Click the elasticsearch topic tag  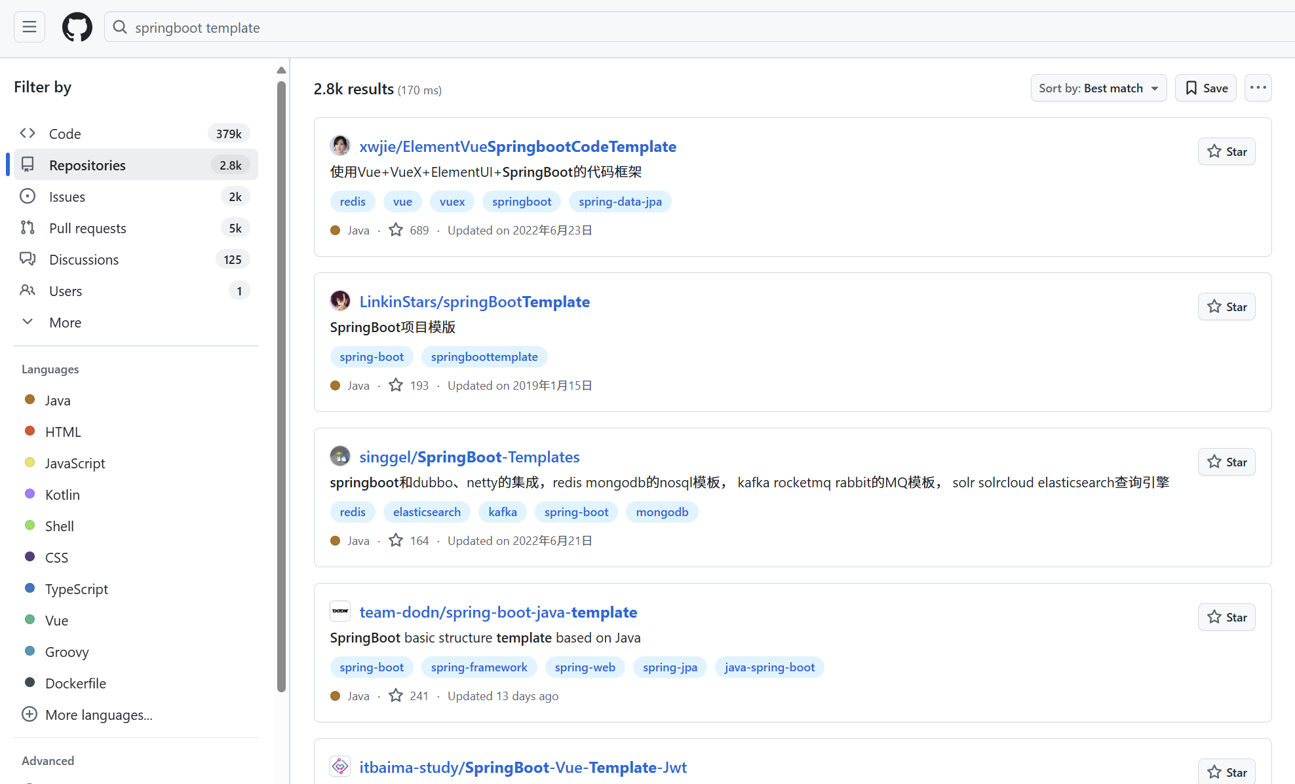coord(427,512)
